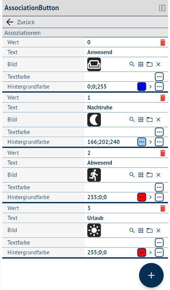Screen dimensions: 170x290
Task: Open light blue color swatch for Nachtruhe
Action: point(142,142)
